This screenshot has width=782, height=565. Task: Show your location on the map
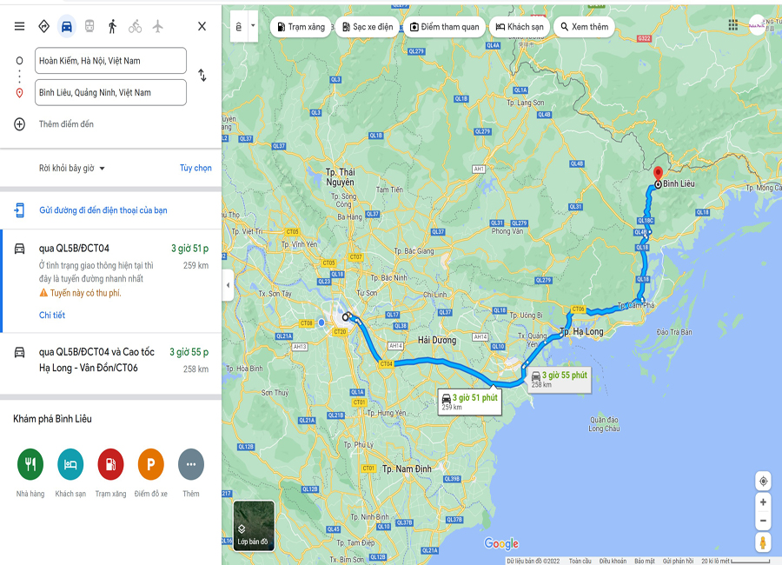click(763, 482)
